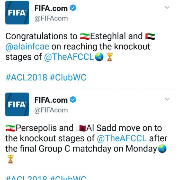Image resolution: width=180 pixels, height=180 pixels.
Task: Click the Iran flag before Persepolis
Action: click(10, 128)
